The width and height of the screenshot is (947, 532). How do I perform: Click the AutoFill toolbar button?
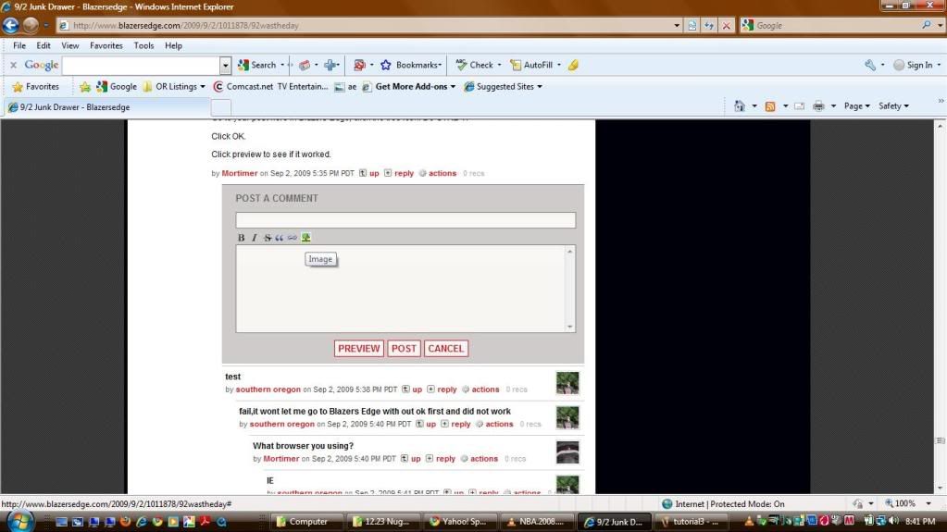(532, 65)
